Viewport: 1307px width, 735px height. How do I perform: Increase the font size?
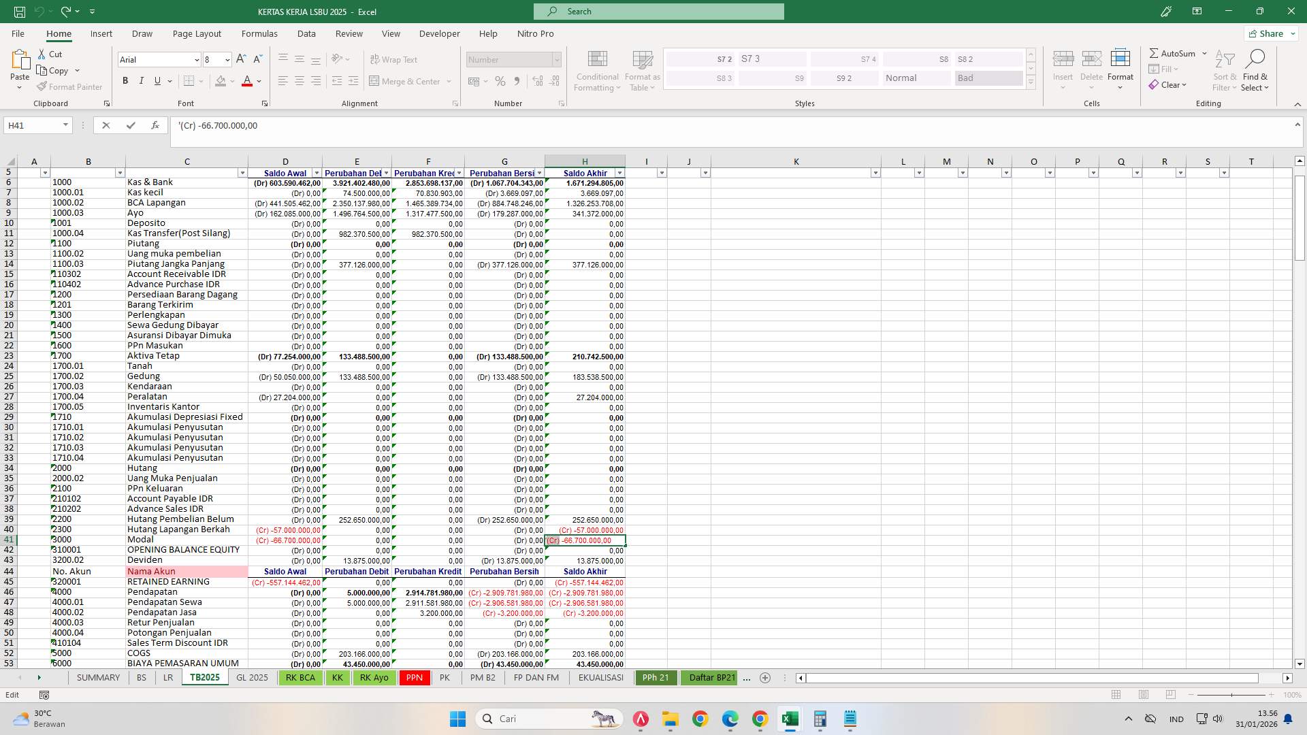[240, 59]
